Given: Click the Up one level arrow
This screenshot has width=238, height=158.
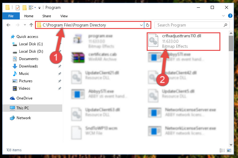Looking at the screenshot, I should click(31, 25).
